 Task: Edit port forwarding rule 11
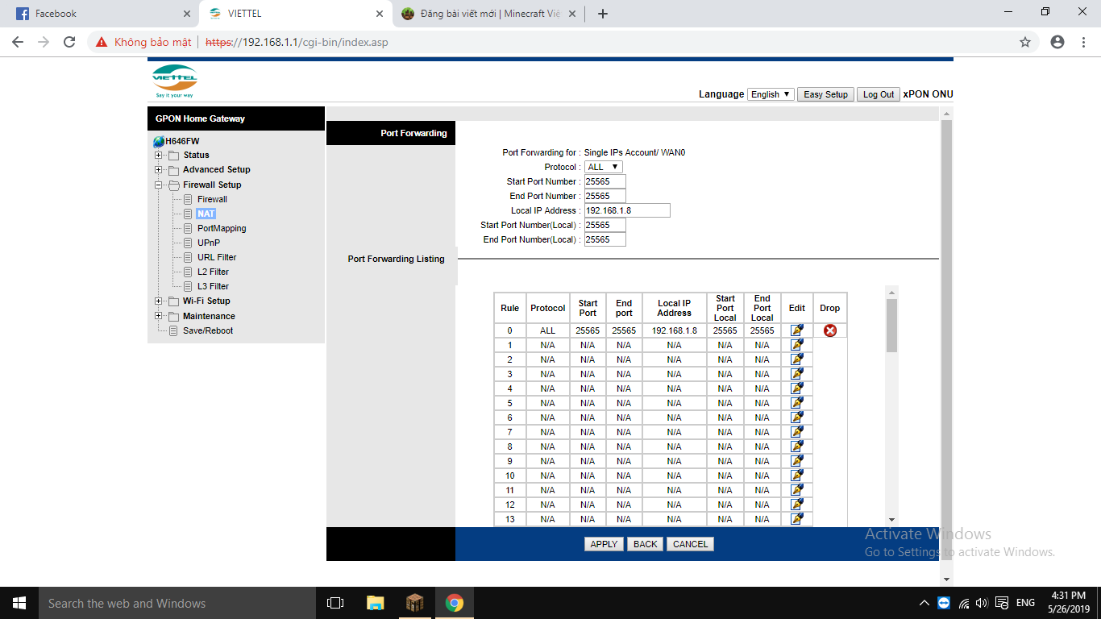pos(797,490)
